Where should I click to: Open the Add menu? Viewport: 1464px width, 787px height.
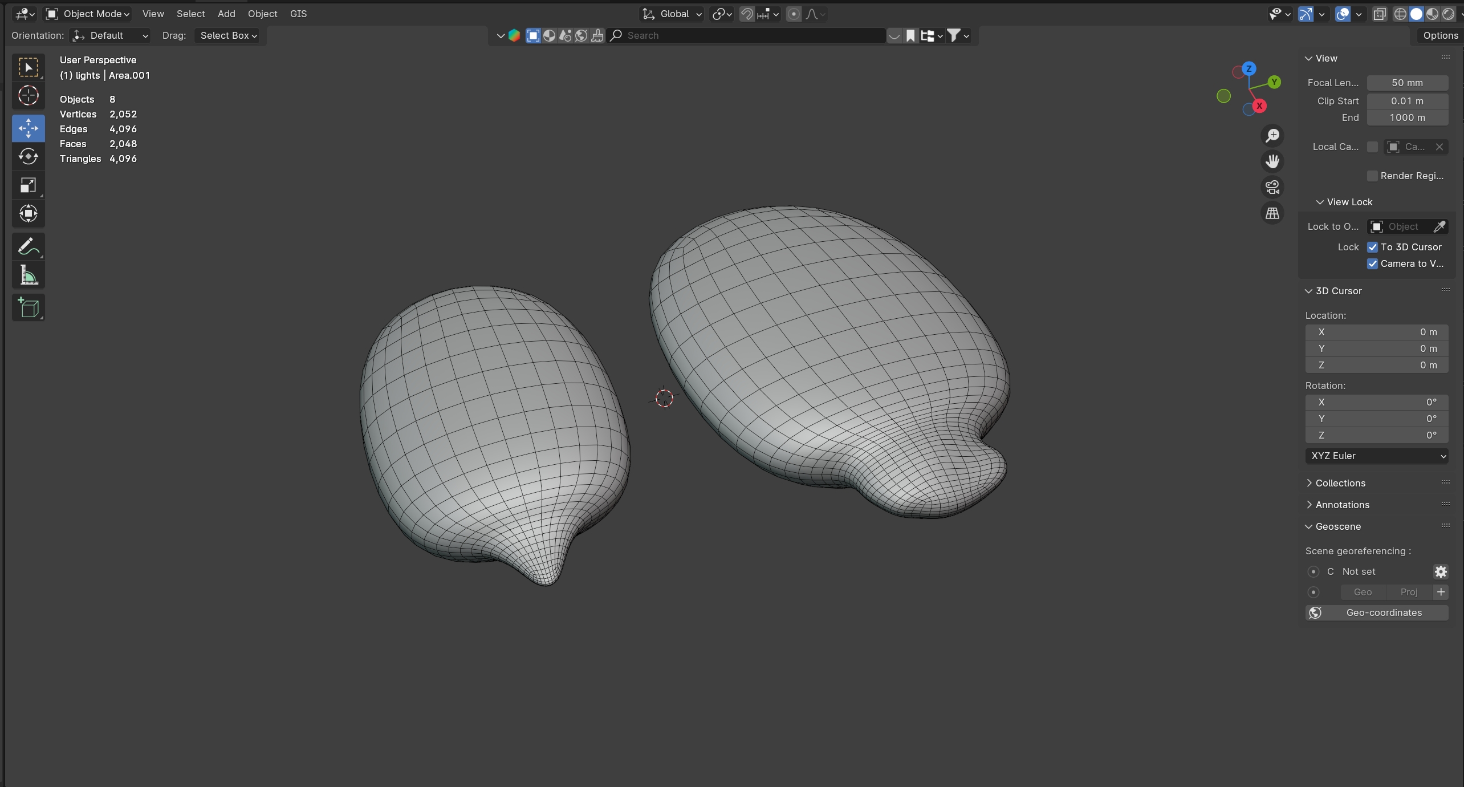tap(226, 14)
